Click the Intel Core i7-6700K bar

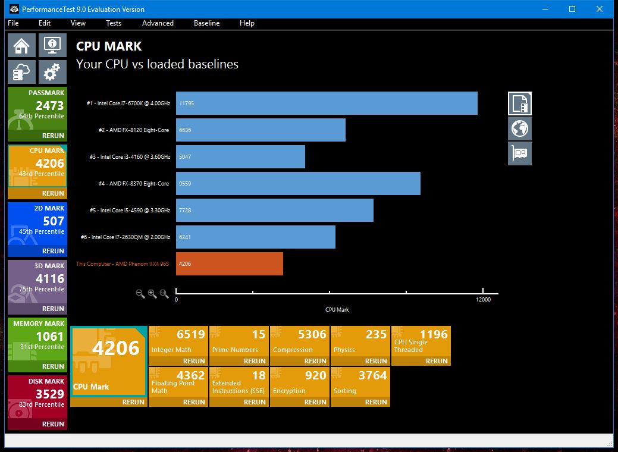point(327,103)
